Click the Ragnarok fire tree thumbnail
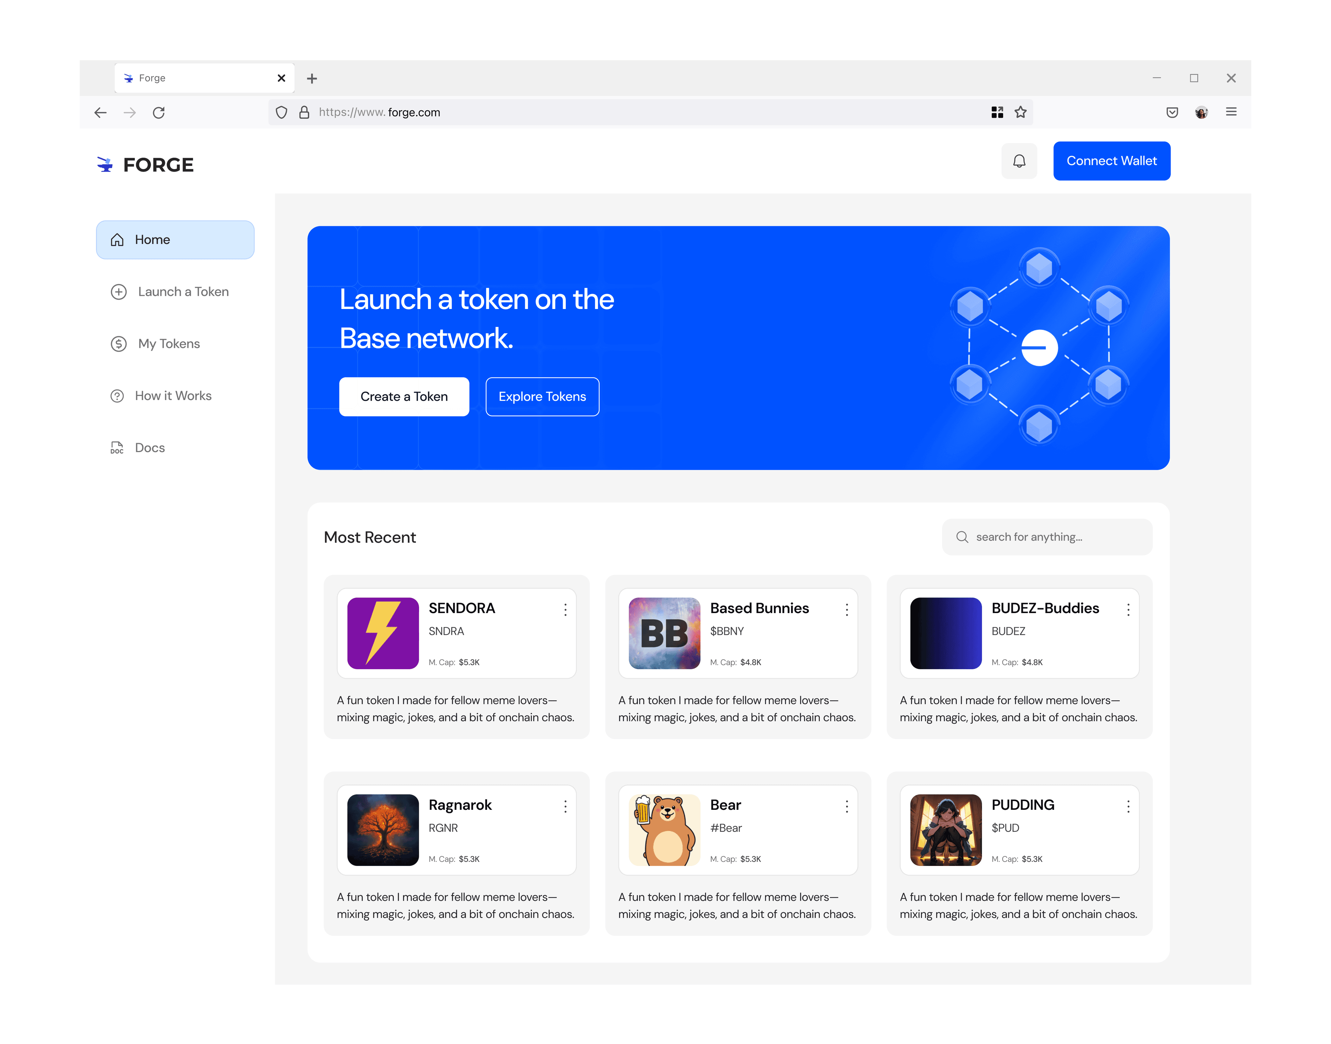 [383, 830]
